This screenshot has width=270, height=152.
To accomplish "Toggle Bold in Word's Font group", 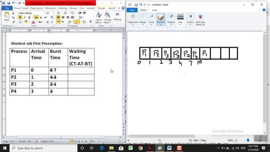I will click(x=20, y=17).
